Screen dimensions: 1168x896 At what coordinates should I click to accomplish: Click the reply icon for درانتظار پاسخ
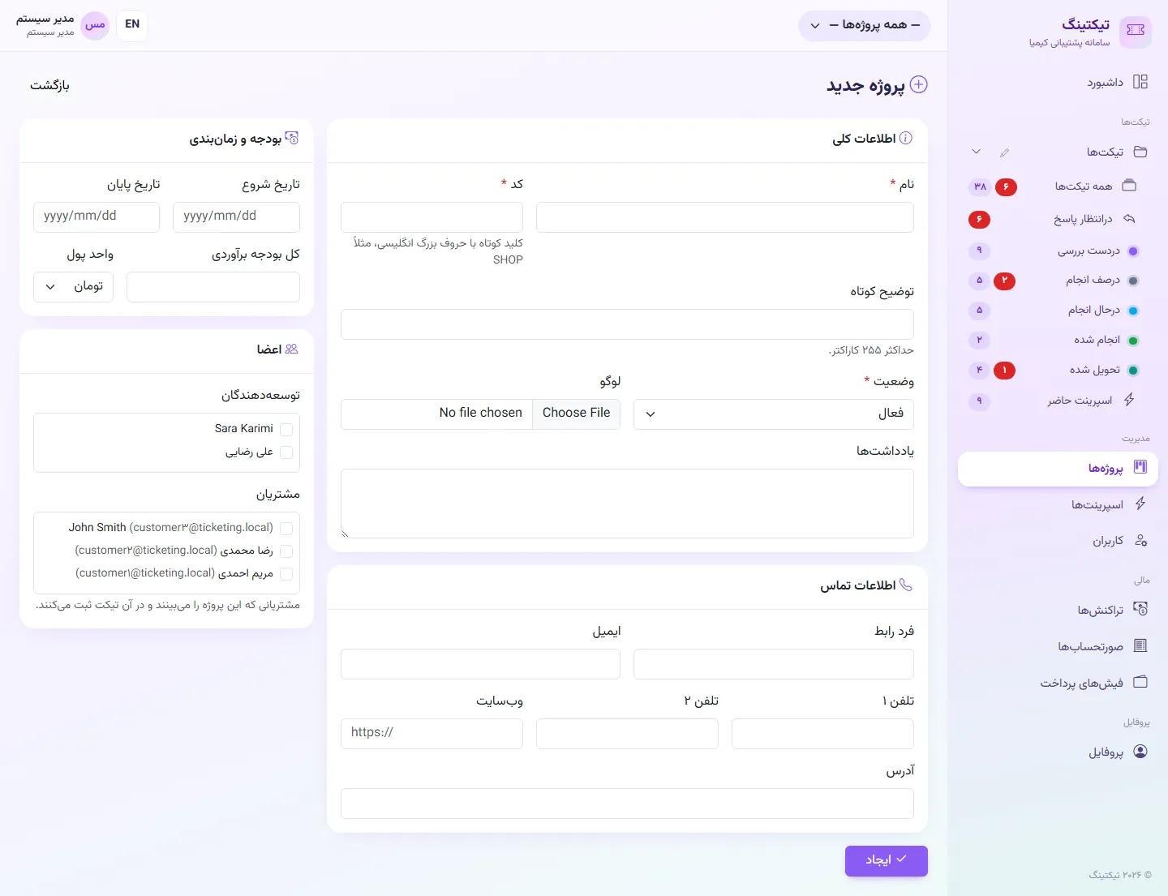click(x=1129, y=219)
